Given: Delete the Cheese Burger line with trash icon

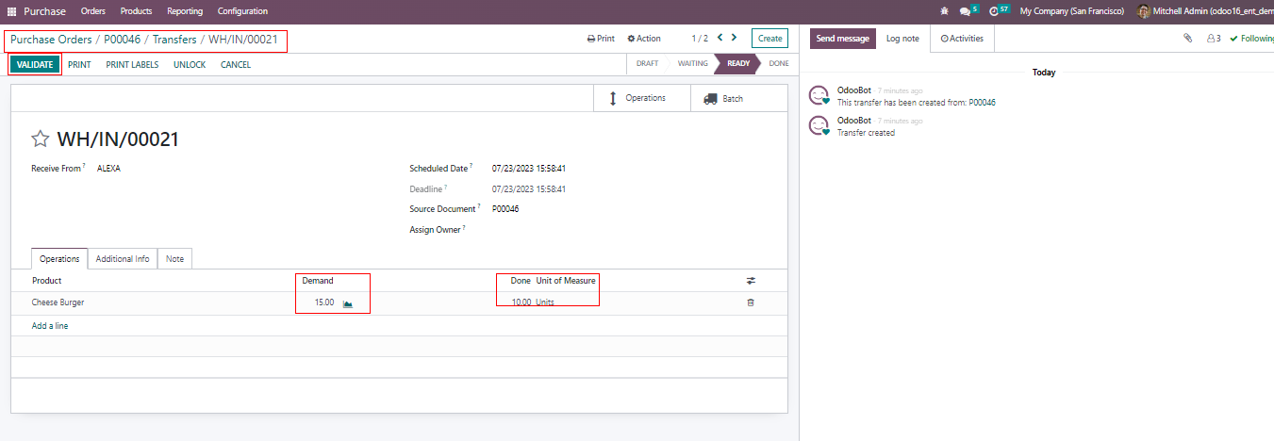Looking at the screenshot, I should tap(751, 302).
